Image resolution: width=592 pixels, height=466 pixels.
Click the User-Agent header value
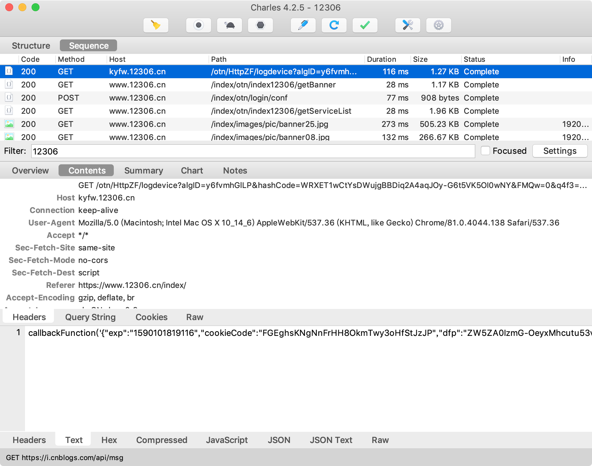coord(319,223)
